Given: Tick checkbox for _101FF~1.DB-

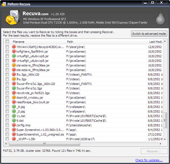Looking at the screenshot, I should pos(7,139).
